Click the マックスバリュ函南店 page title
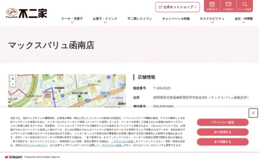 click(51, 45)
